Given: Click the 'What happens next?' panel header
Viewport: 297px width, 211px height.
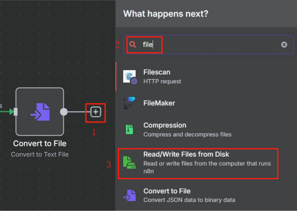Looking at the screenshot, I should coord(166,14).
